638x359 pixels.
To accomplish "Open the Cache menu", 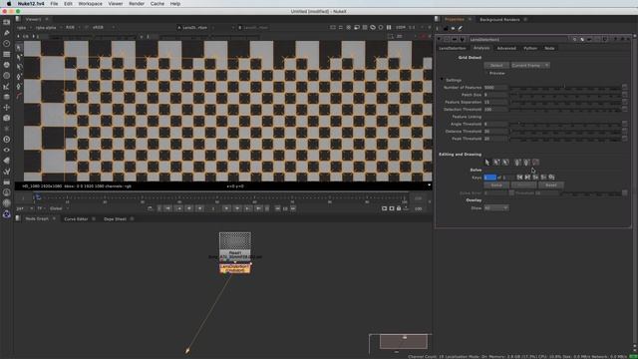I will [158, 4].
